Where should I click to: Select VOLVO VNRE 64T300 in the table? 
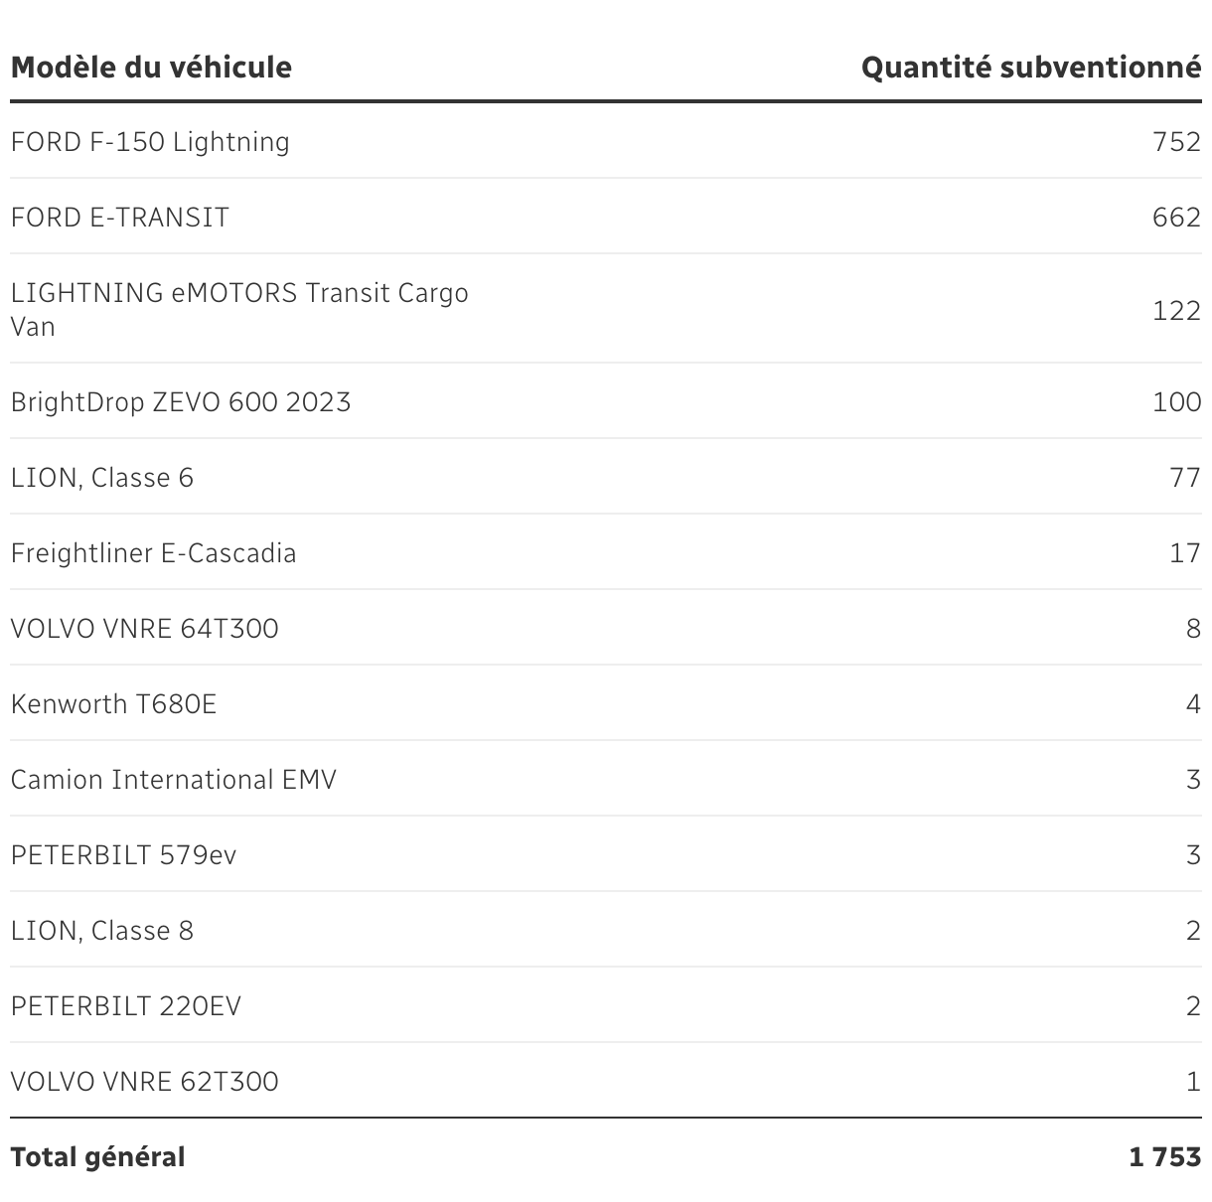[145, 629]
